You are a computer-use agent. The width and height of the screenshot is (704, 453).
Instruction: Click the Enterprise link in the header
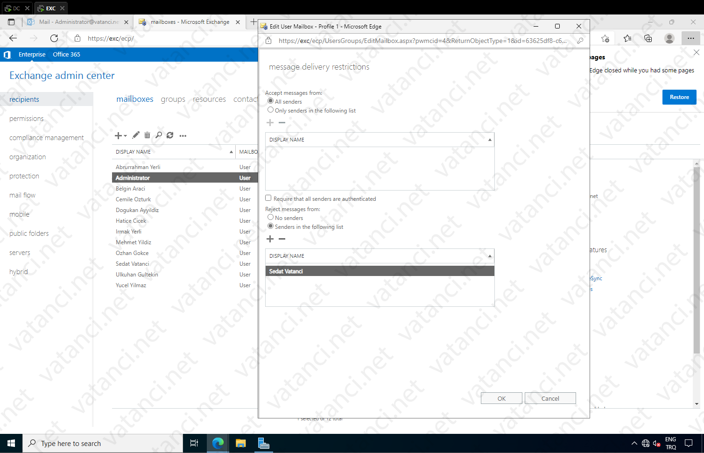(32, 55)
